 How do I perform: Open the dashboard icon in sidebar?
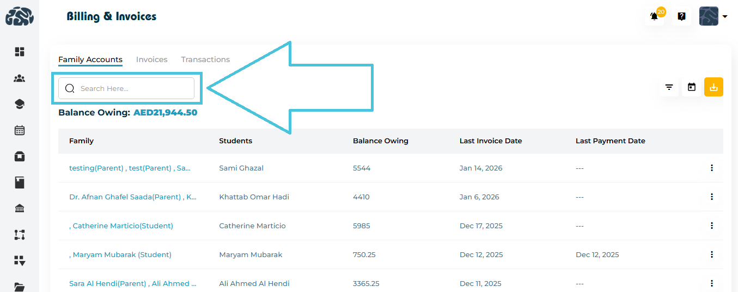tap(20, 52)
